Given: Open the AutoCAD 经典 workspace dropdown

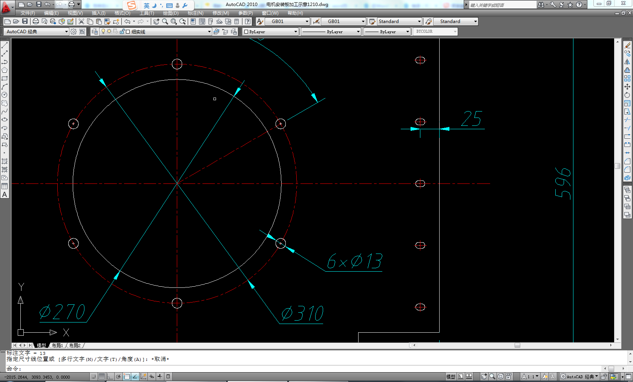Looking at the screenshot, I should point(66,32).
